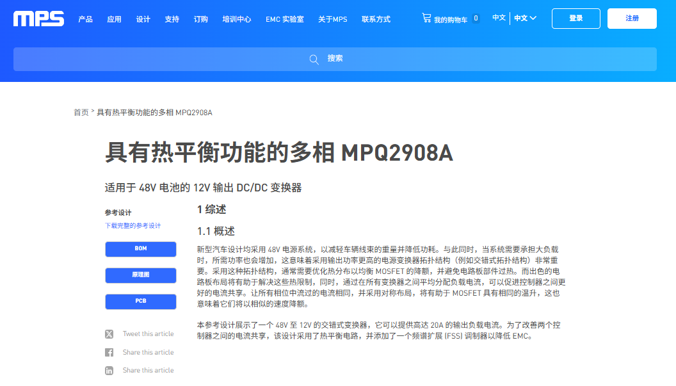
Task: Share the article via the X icon
Action: click(x=109, y=334)
